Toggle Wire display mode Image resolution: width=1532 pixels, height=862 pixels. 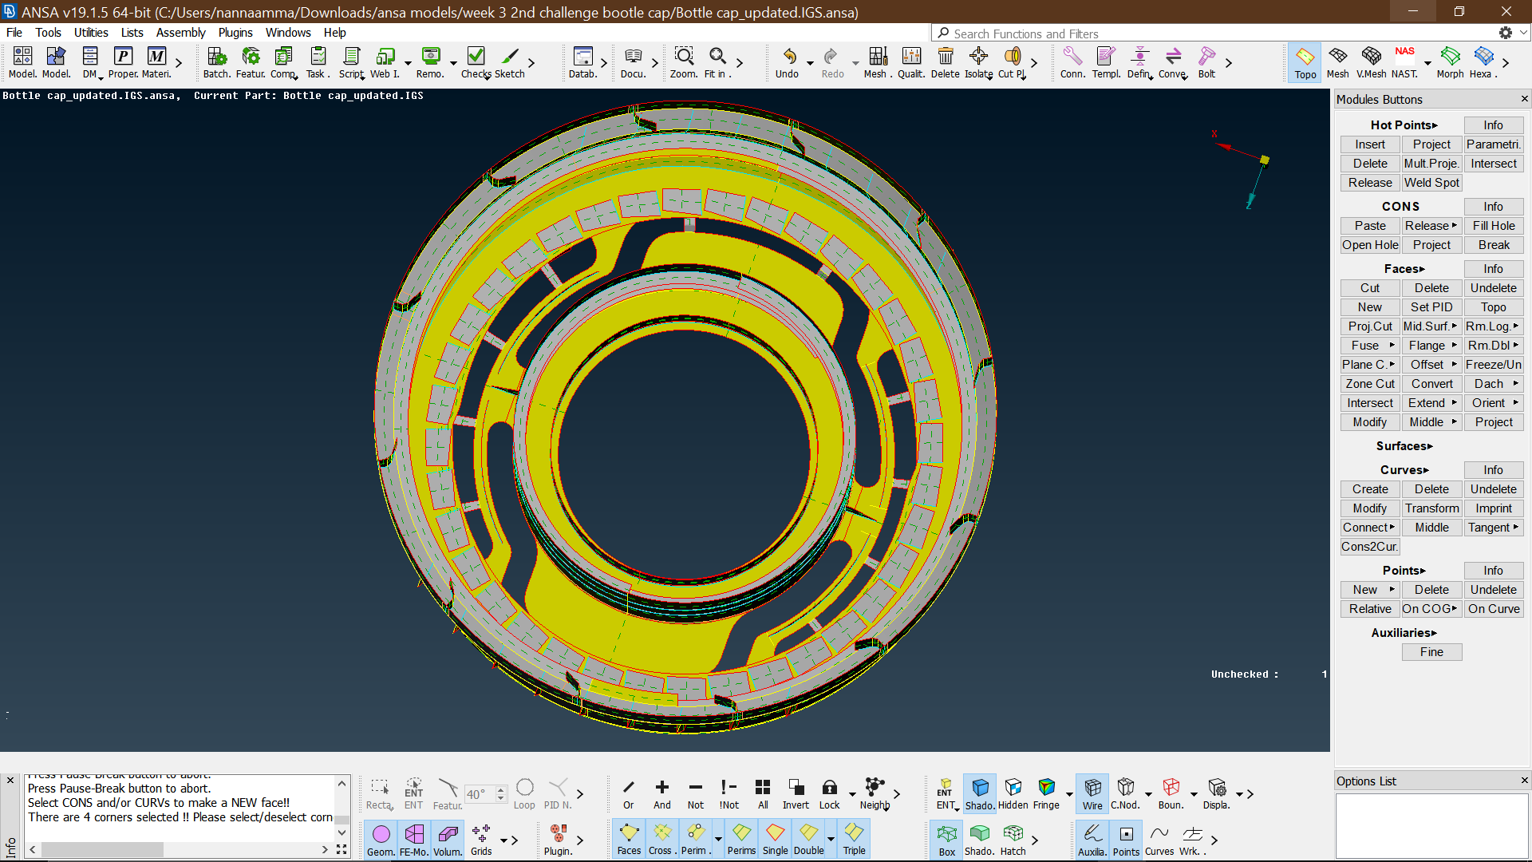click(1092, 793)
